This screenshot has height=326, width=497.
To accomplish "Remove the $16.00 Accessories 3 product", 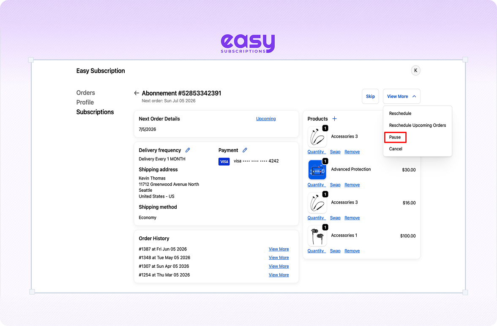I will click(352, 217).
